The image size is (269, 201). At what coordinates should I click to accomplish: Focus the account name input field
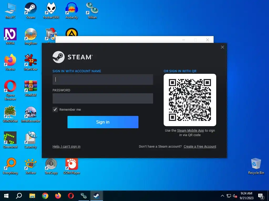[103, 79]
